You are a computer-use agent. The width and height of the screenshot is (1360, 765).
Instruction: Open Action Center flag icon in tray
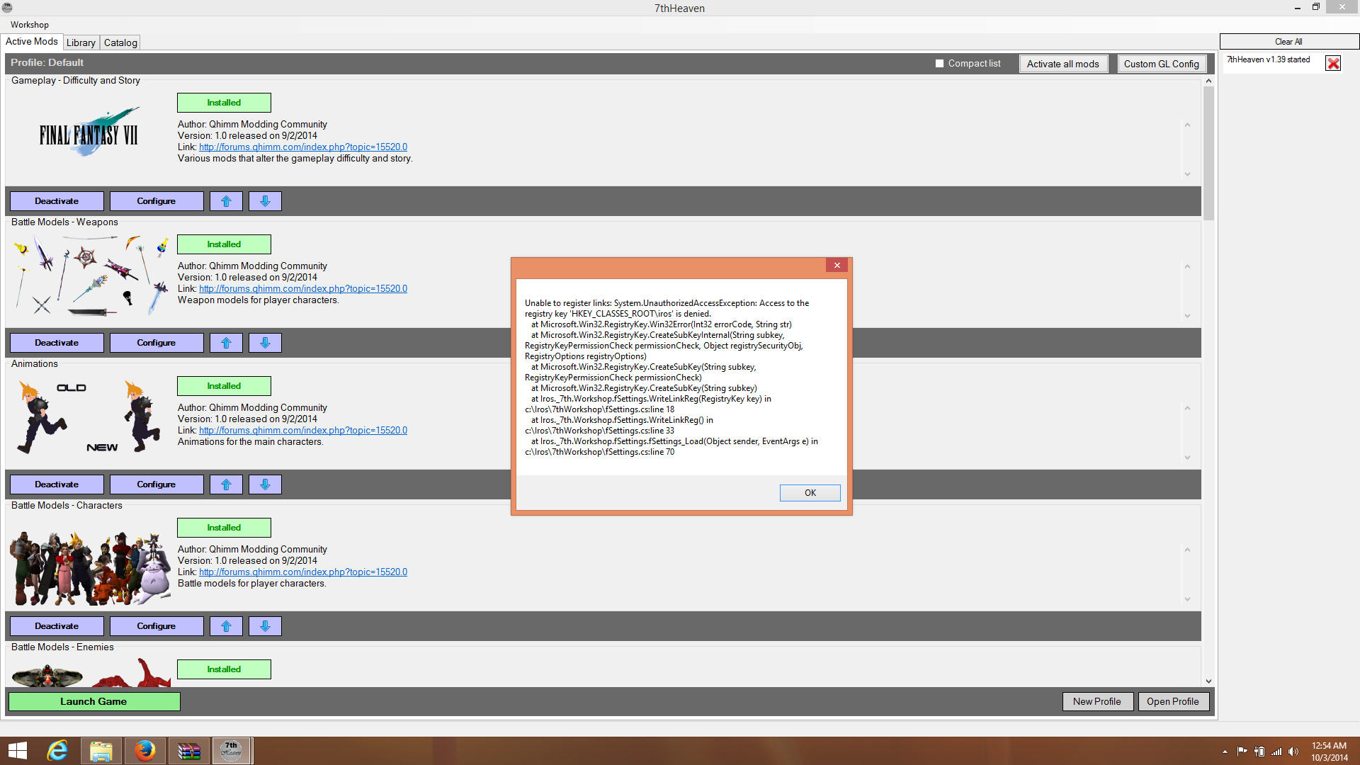pos(1242,752)
